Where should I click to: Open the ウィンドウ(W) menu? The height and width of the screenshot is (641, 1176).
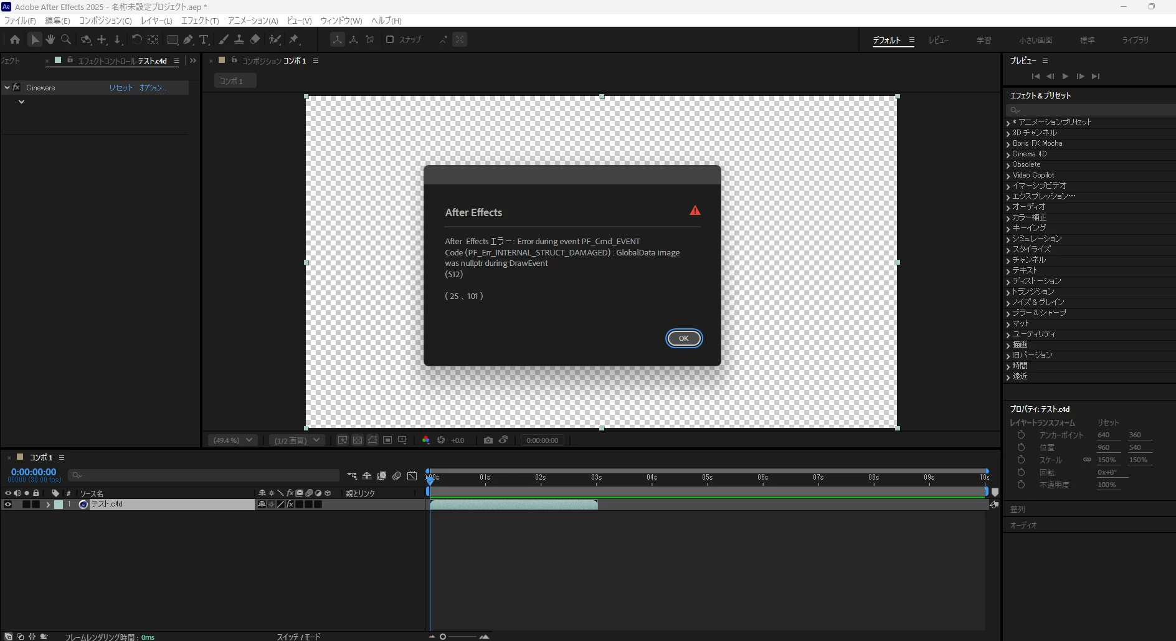tap(341, 21)
